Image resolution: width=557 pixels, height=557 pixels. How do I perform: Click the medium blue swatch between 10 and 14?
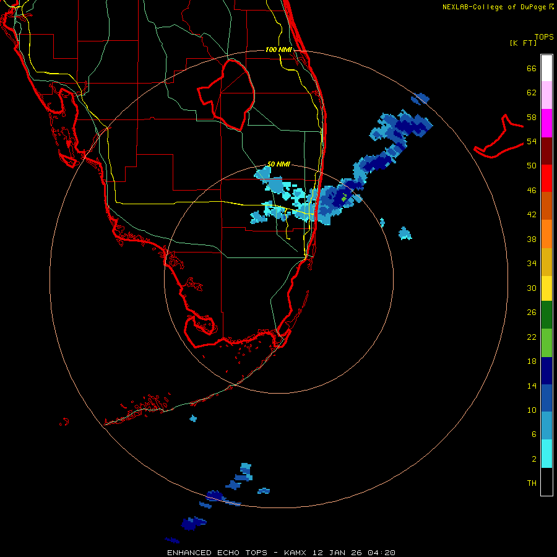pyautogui.click(x=546, y=398)
